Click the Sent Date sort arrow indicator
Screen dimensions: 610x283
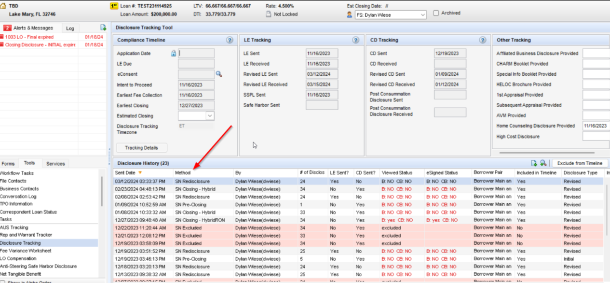click(140, 173)
